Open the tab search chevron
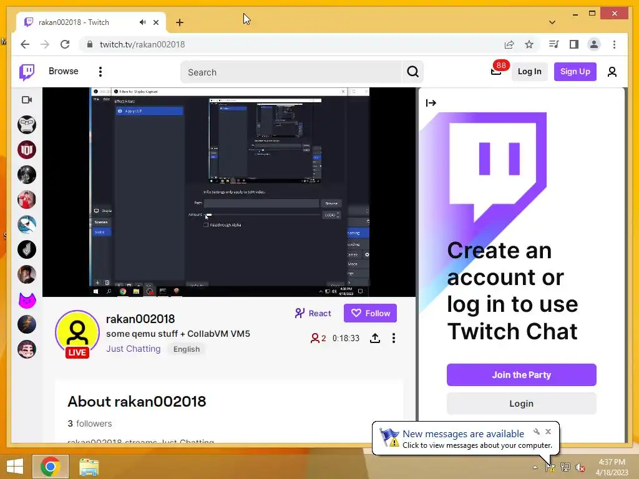The height and width of the screenshot is (479, 639). tap(552, 22)
